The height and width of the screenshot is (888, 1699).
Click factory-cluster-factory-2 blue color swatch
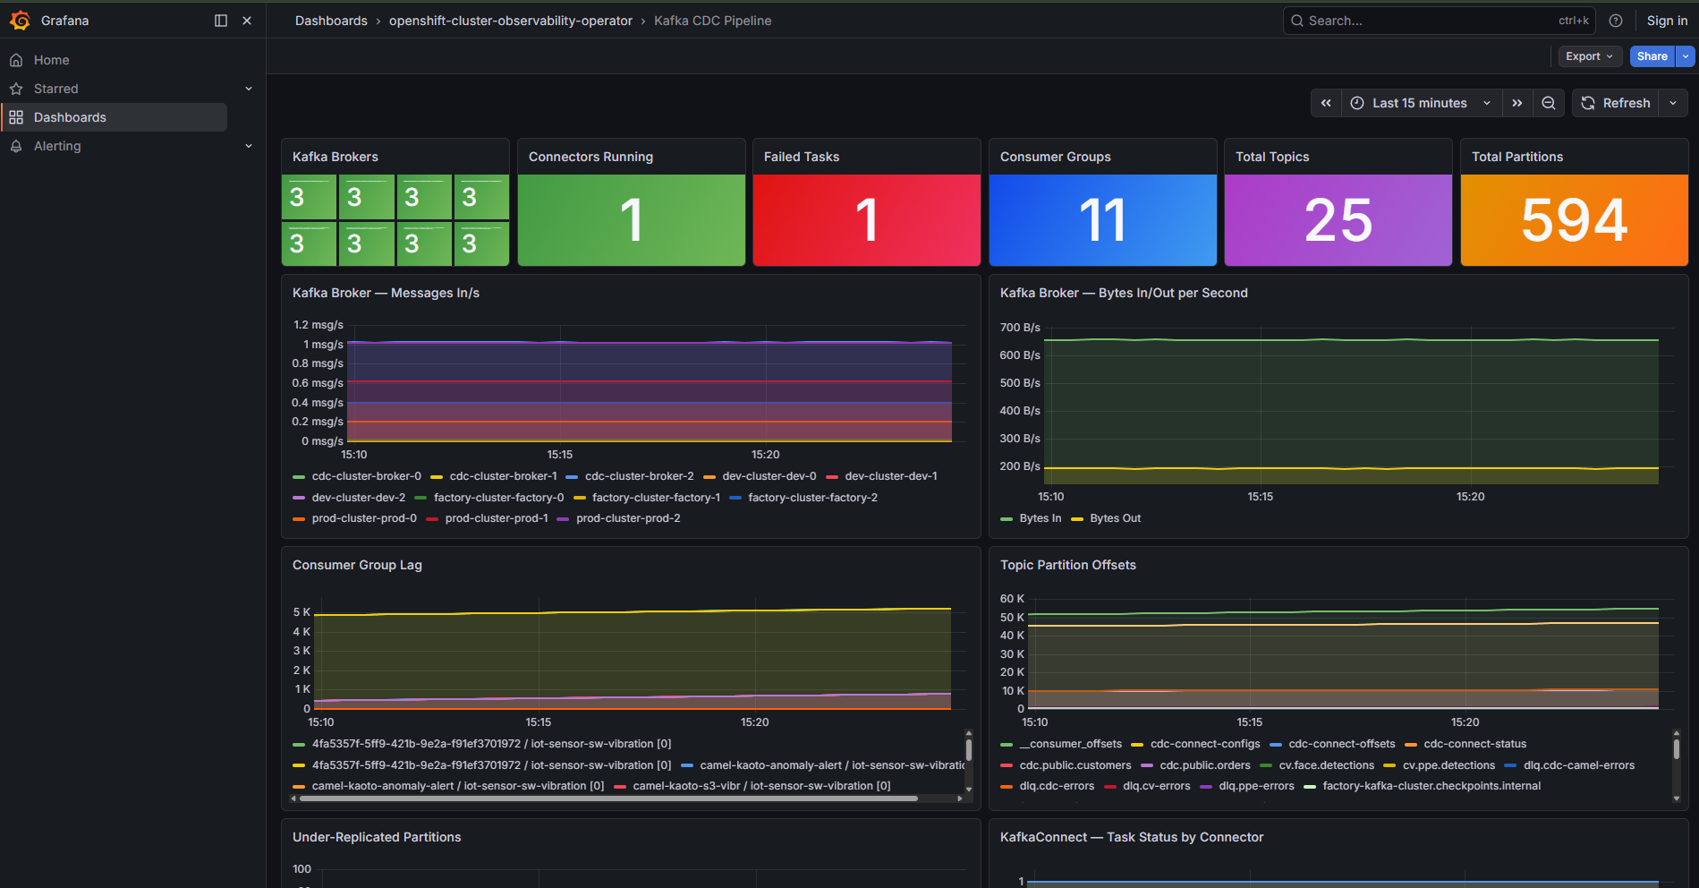(735, 498)
